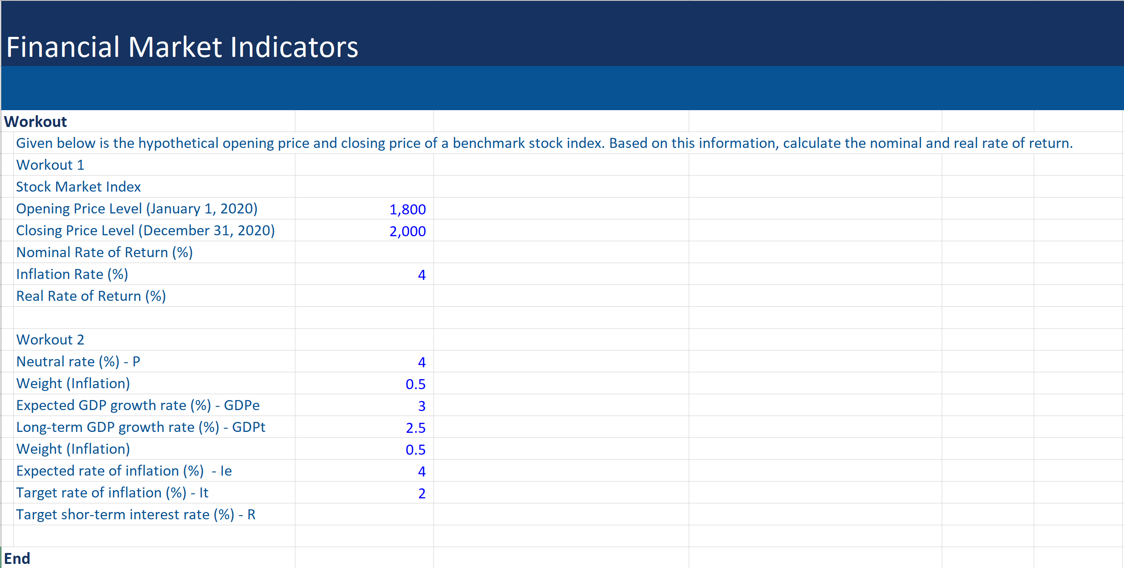Select the empty Real Rate of Return value cell

click(364, 296)
